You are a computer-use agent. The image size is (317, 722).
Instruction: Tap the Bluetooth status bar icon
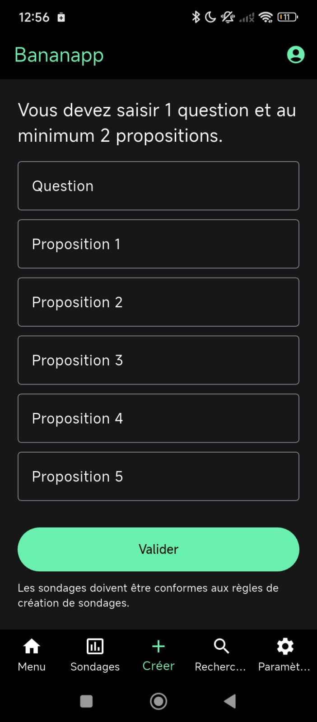click(x=196, y=17)
